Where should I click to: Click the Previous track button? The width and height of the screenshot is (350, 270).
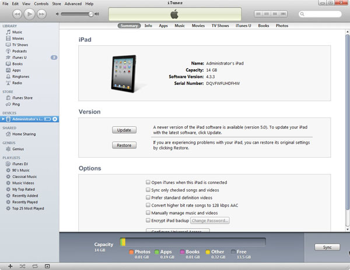[17, 14]
